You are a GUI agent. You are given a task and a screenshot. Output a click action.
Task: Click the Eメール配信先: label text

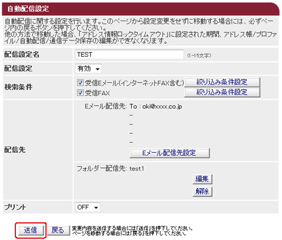(x=106, y=106)
